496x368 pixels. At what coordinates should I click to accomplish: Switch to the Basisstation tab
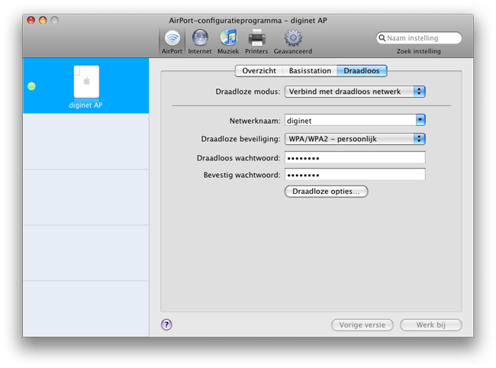(x=310, y=70)
